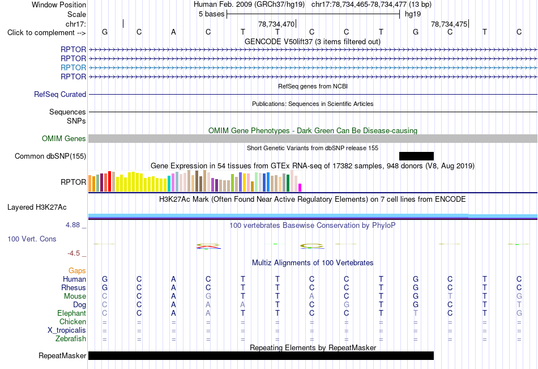Viewport: 538px width, 369px height.
Task: Click the 4.88 upper conservation scale value
Action: 72,225
